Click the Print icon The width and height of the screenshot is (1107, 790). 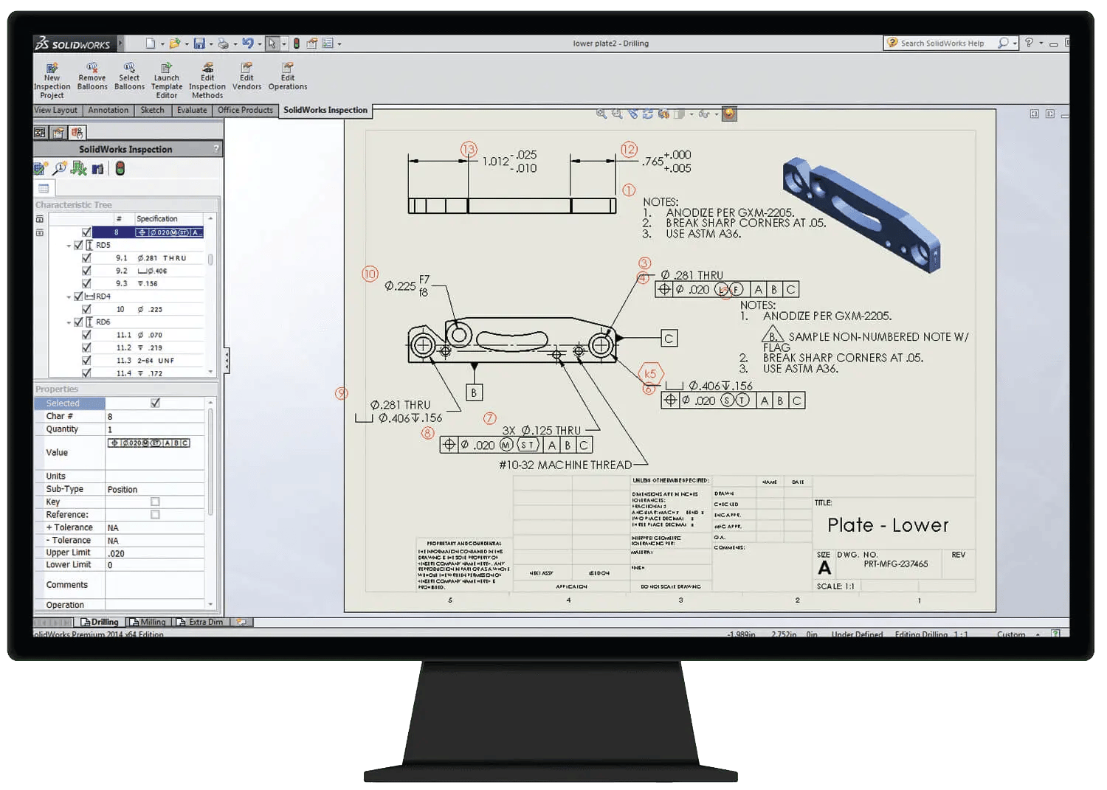223,44
